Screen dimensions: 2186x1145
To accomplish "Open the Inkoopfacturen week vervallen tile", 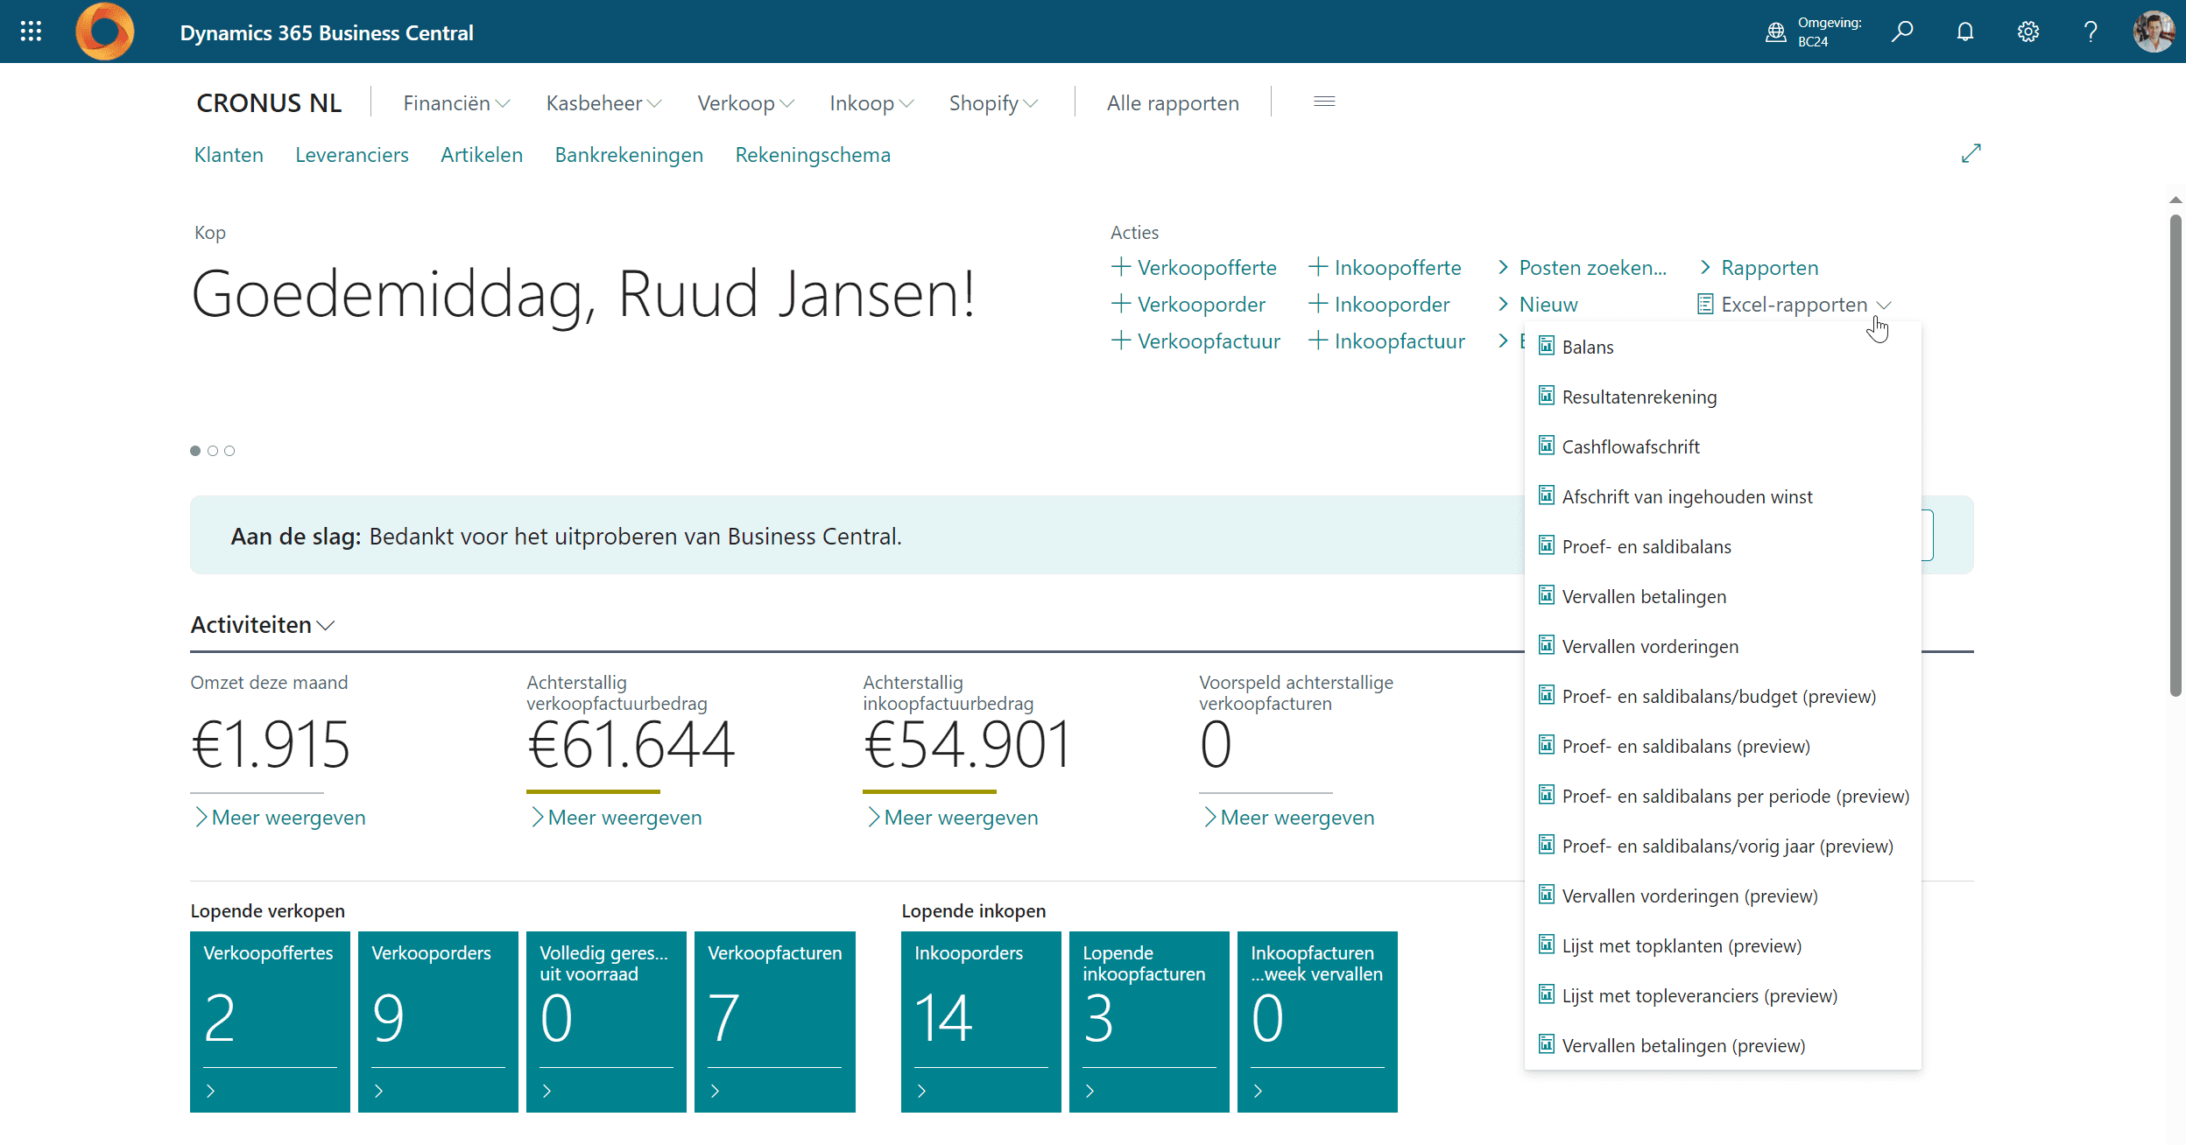I will point(1317,1022).
